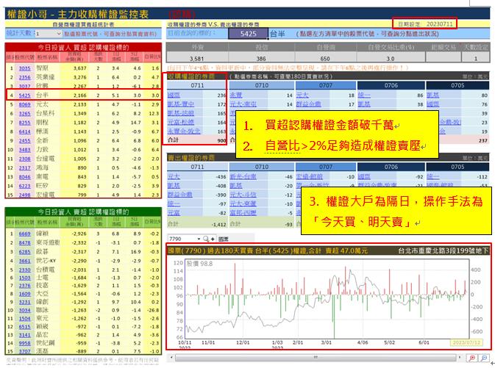This screenshot has height=368, width=495.
Task: Open stock code 3141 晶宏 link
Action: [x=24, y=335]
